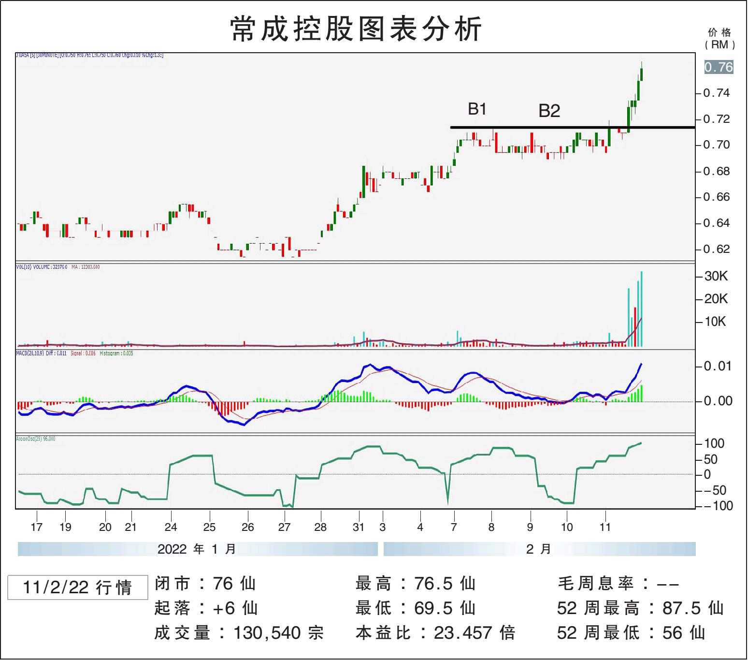This screenshot has width=748, height=660.
Task: Click the −100 Aroon axis label
Action: (x=719, y=506)
